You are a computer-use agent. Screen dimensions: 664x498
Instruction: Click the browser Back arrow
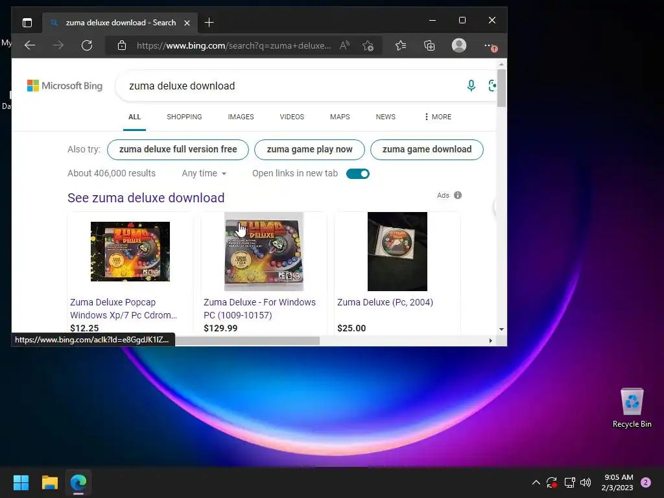coord(30,45)
